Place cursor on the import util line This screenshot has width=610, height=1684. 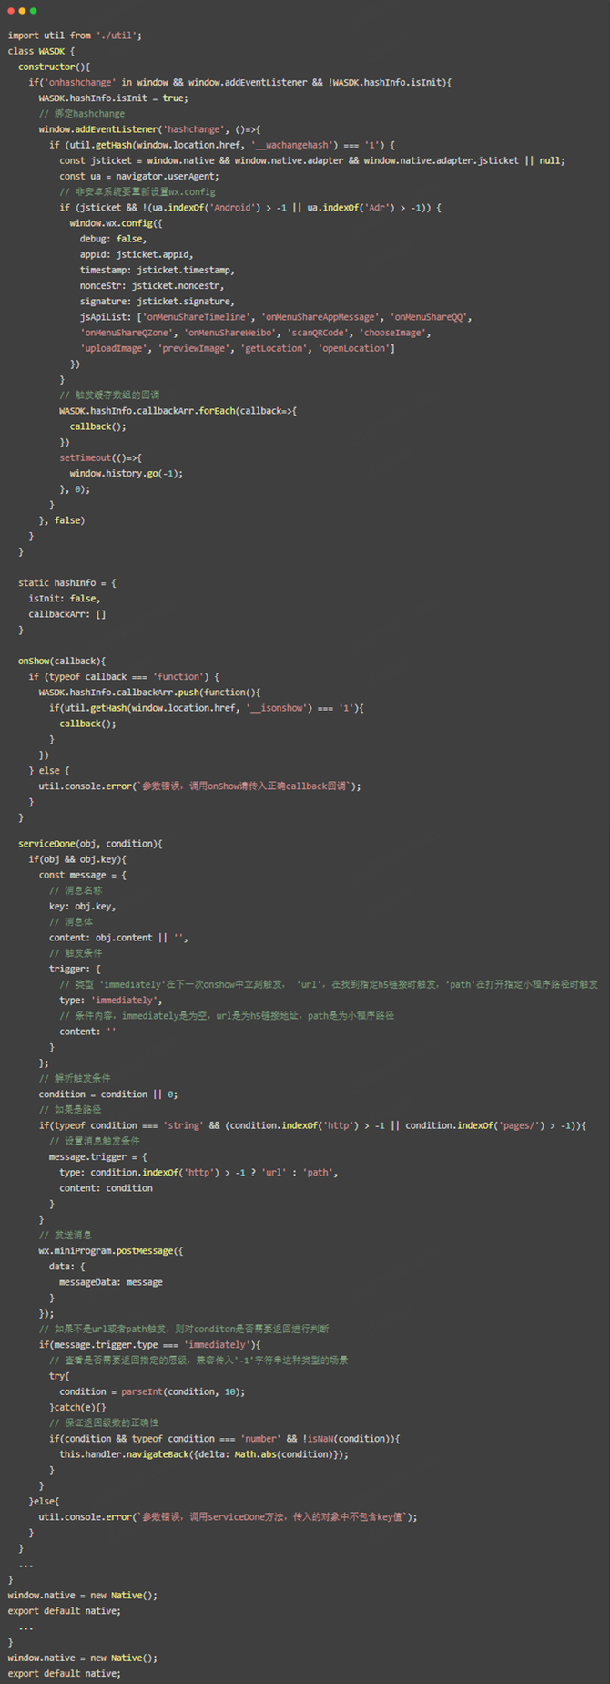click(x=75, y=36)
